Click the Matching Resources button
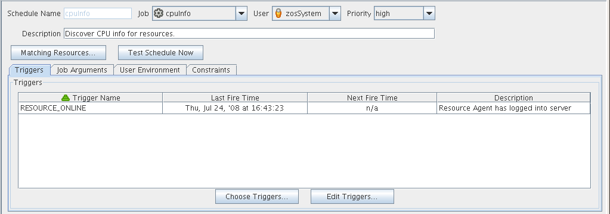Screen dimensions: 610x214 click(58, 53)
